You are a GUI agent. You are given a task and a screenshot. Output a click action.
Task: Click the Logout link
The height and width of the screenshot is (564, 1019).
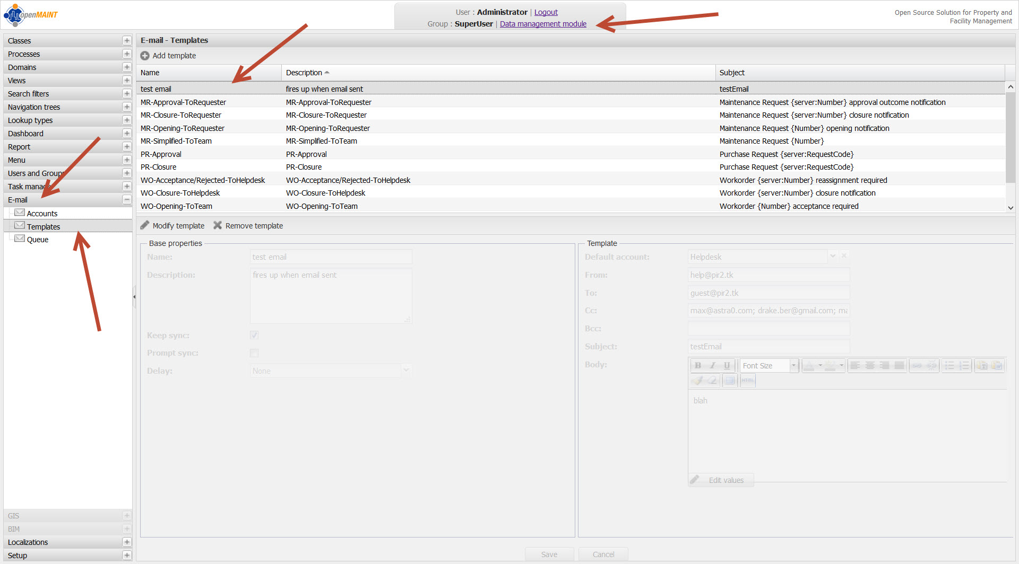click(546, 12)
